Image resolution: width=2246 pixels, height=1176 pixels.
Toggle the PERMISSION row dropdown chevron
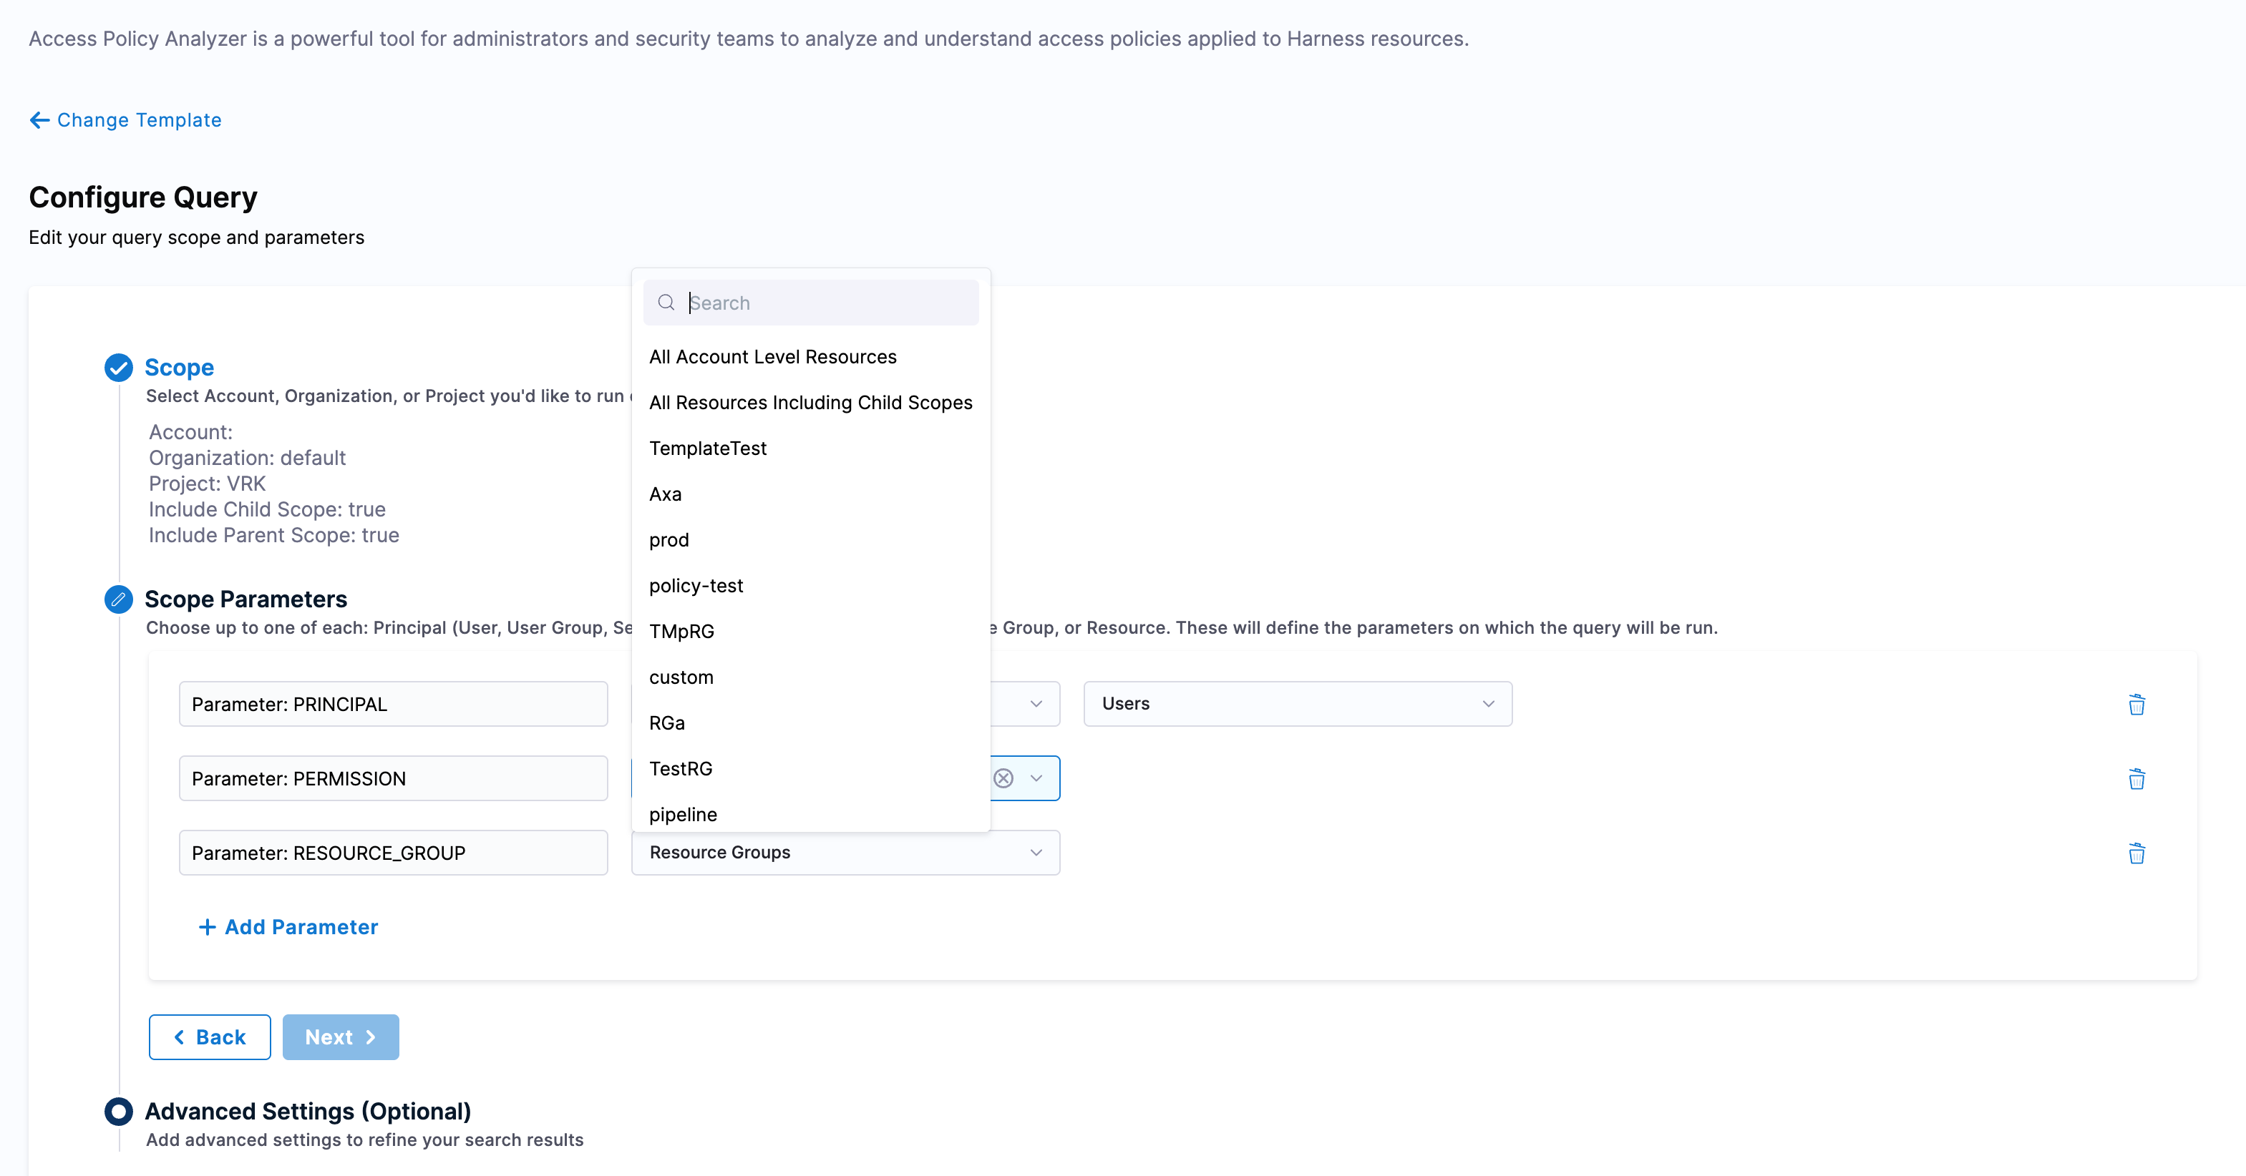click(1036, 778)
